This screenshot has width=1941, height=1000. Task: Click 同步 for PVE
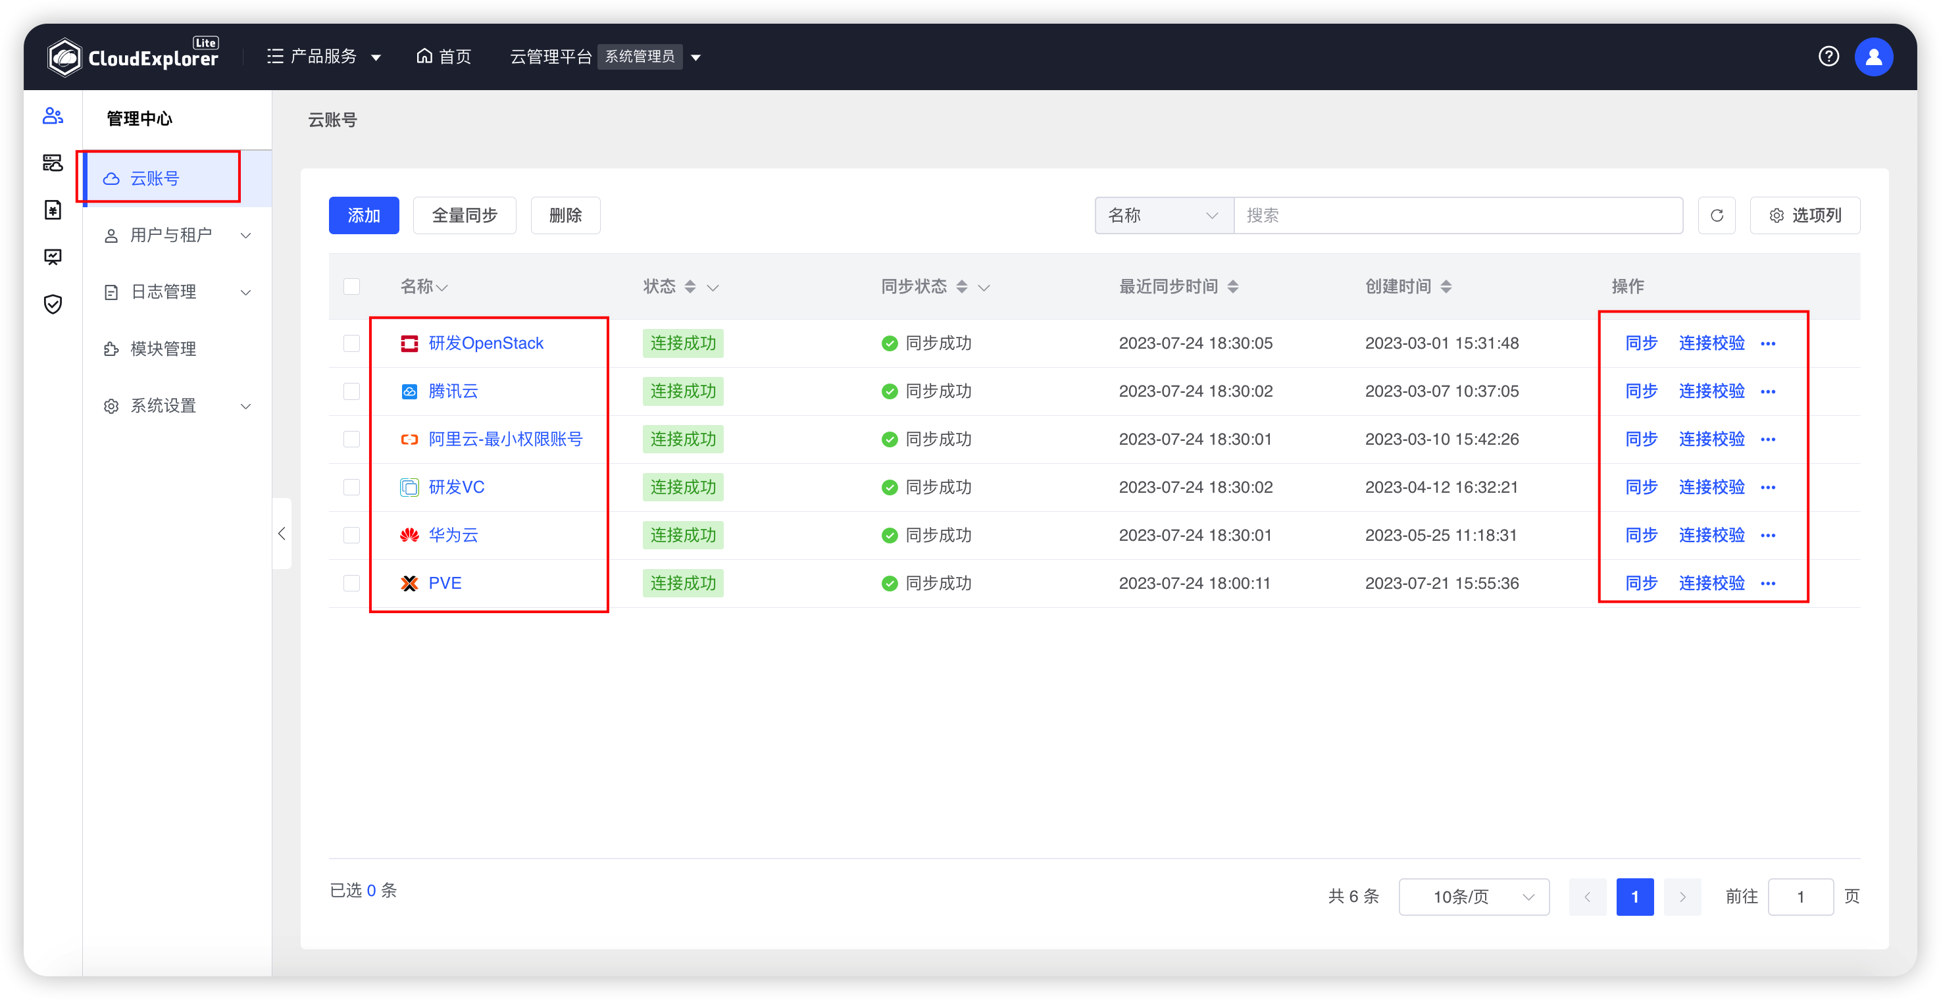click(1641, 584)
